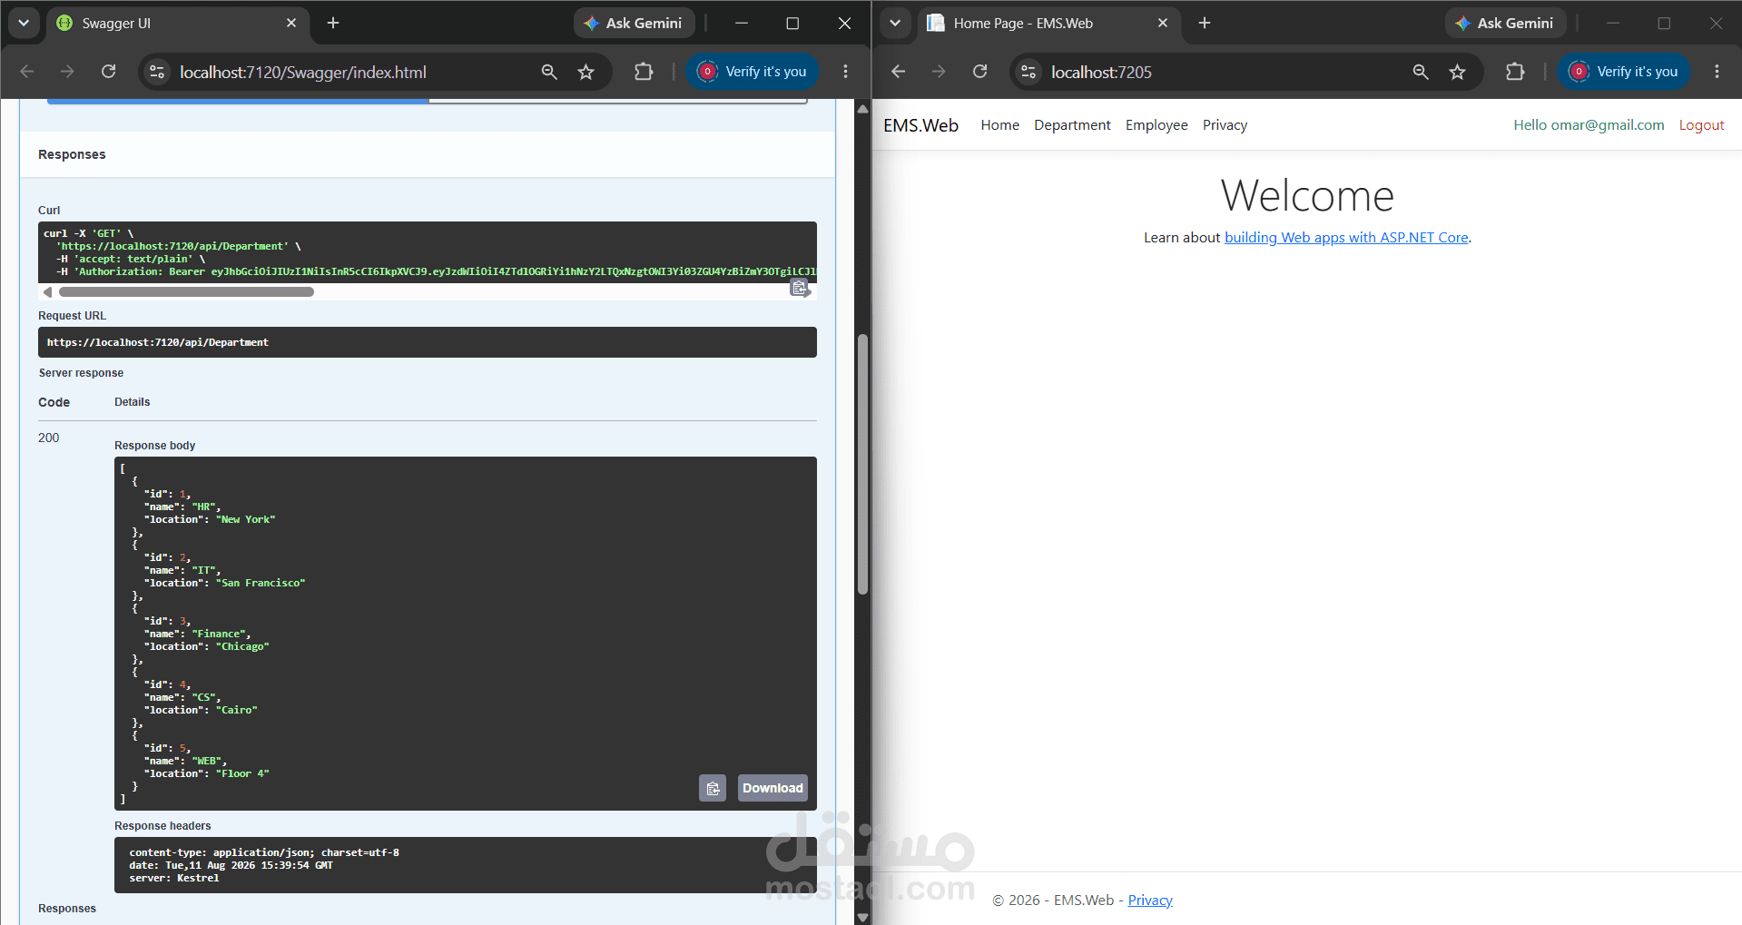1742x925 pixels.
Task: Open Department in EMS.Web navbar
Action: [x=1072, y=125]
